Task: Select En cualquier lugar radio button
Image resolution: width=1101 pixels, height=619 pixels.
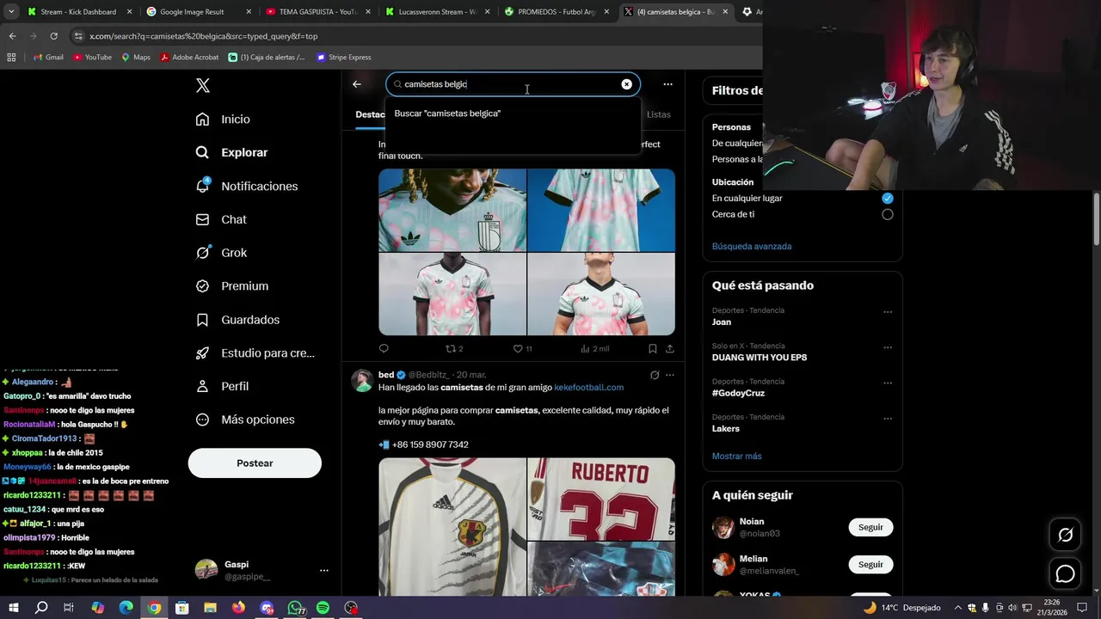Action: pyautogui.click(x=887, y=198)
